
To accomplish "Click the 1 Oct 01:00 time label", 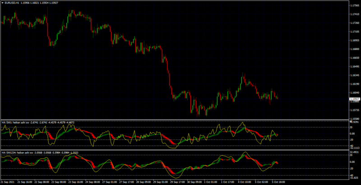I will (210, 182).
